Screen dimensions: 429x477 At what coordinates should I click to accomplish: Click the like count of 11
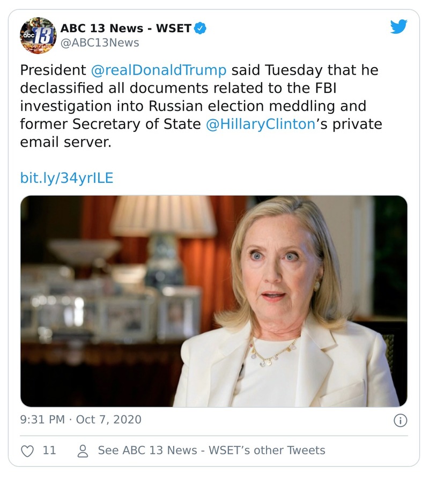[49, 451]
